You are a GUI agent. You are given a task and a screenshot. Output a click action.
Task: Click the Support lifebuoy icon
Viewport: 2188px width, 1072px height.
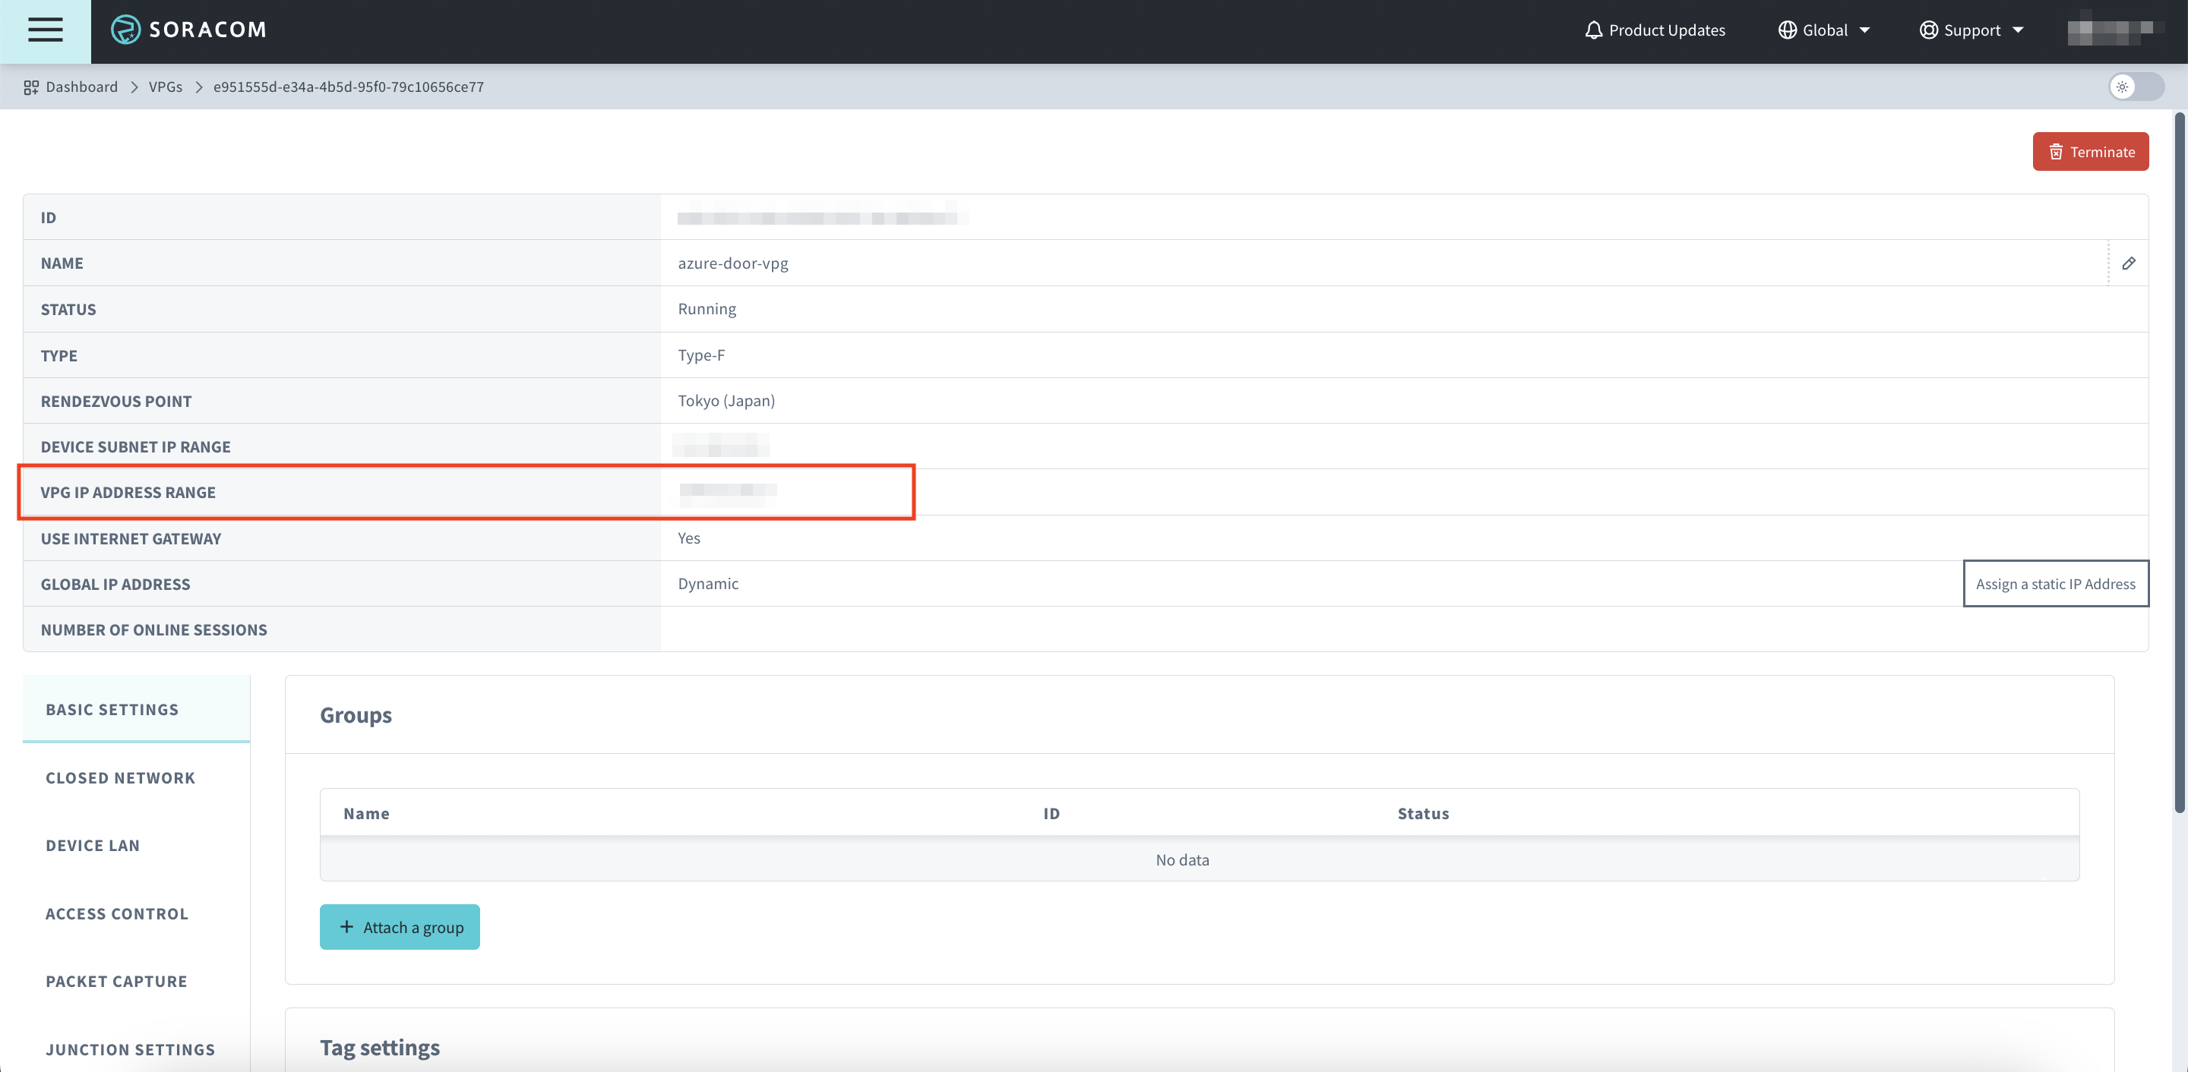click(1928, 30)
